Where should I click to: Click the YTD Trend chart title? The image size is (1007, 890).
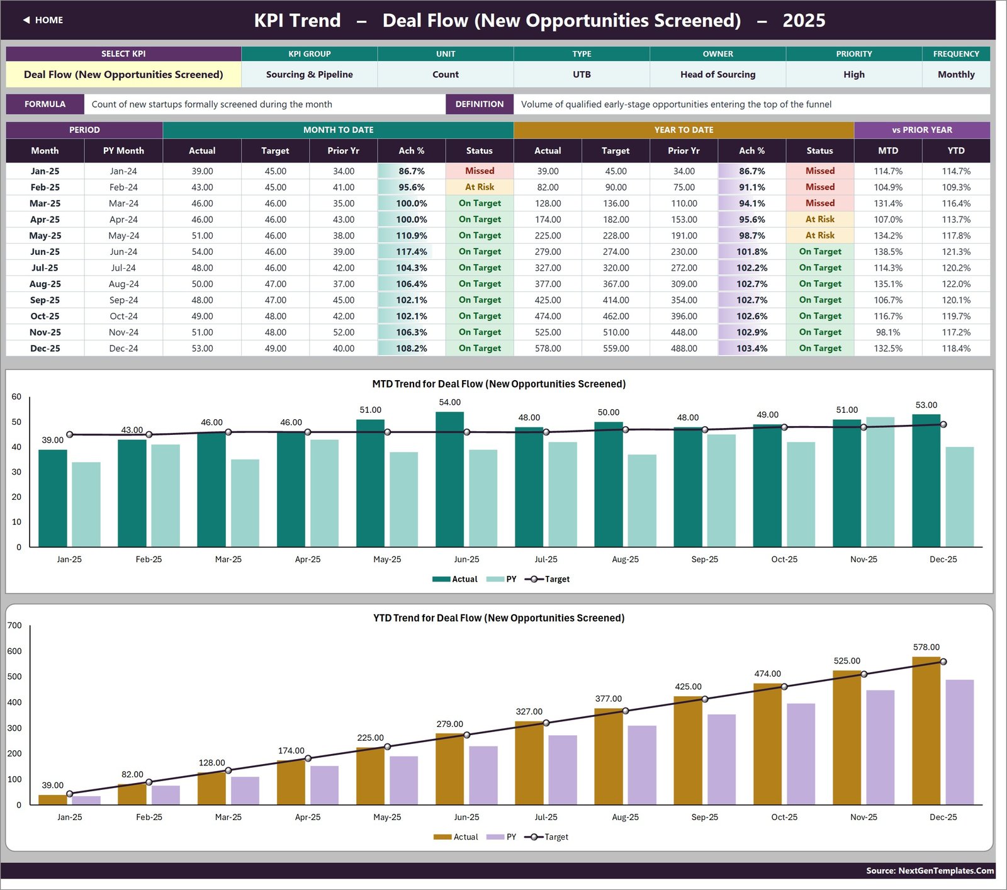(498, 618)
